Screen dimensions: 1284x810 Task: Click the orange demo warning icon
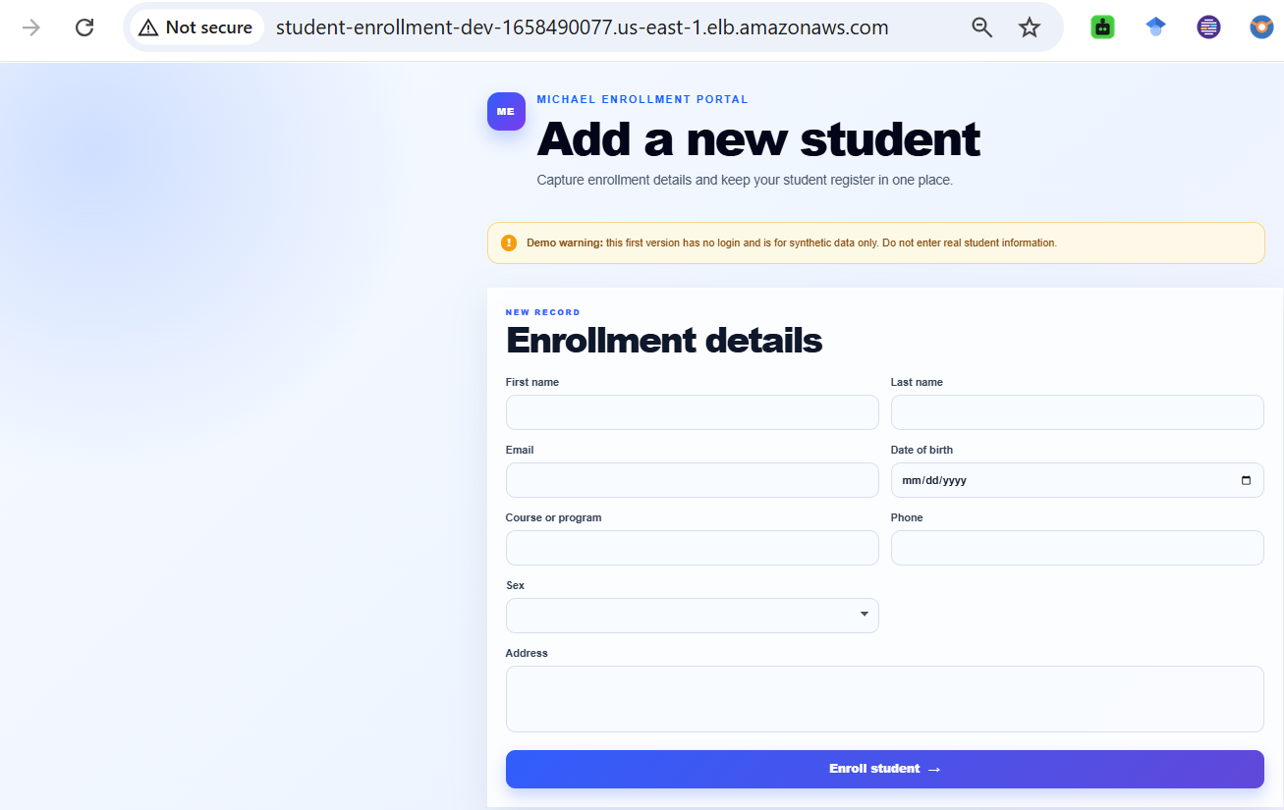[x=509, y=243]
